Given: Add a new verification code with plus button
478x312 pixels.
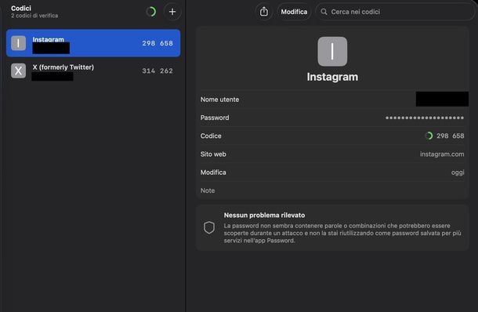Looking at the screenshot, I should pos(172,12).
